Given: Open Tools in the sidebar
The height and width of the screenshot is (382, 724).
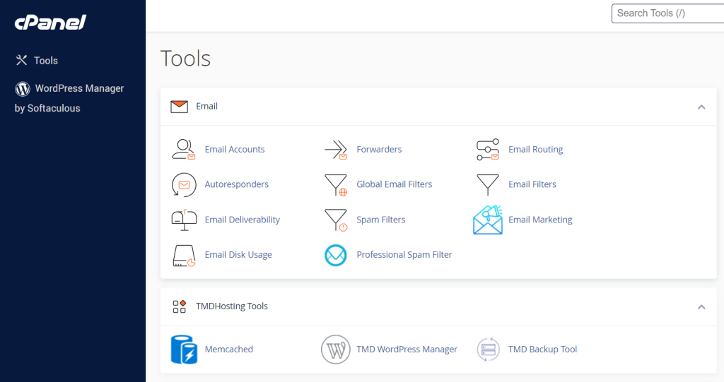Looking at the screenshot, I should 45,61.
